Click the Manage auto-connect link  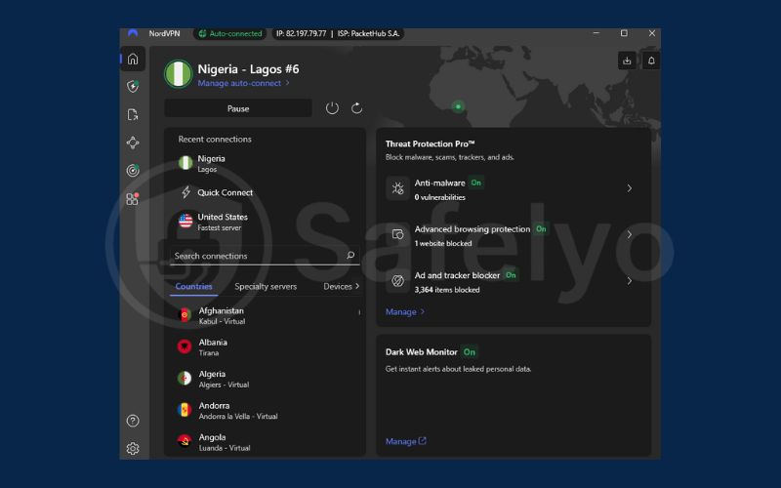243,84
